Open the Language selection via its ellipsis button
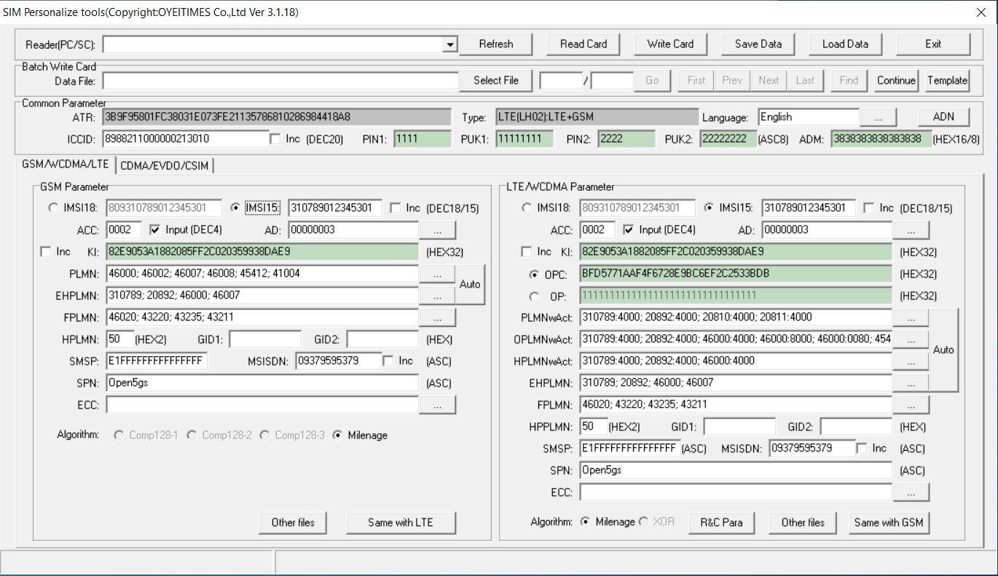The height and width of the screenshot is (576, 998). 878,116
